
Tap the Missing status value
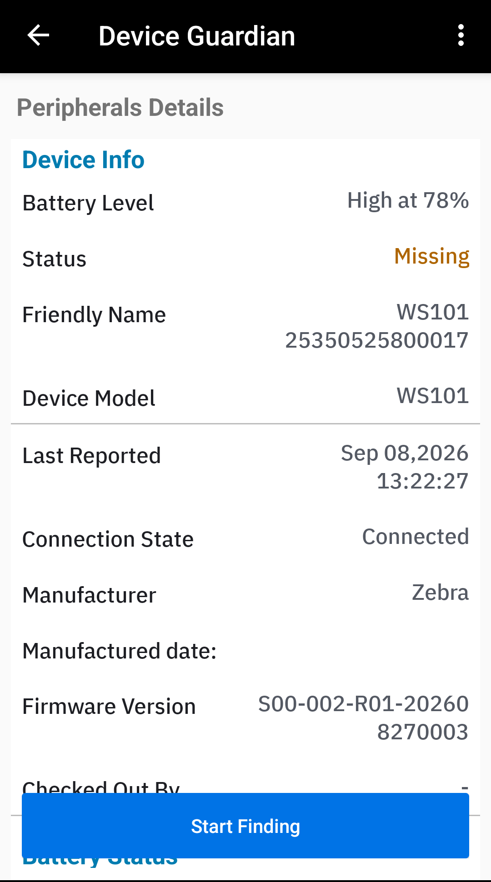(431, 256)
